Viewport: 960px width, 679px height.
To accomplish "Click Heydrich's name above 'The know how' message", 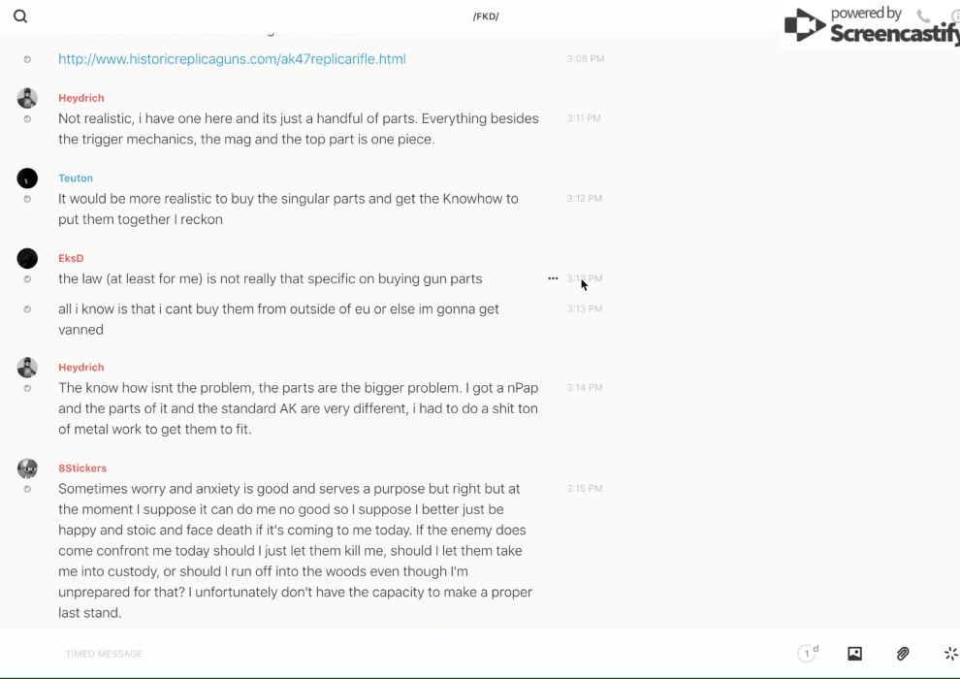I will pyautogui.click(x=81, y=368).
